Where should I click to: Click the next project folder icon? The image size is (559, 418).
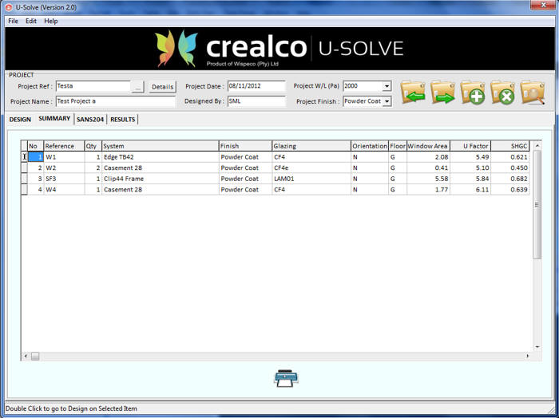[442, 93]
